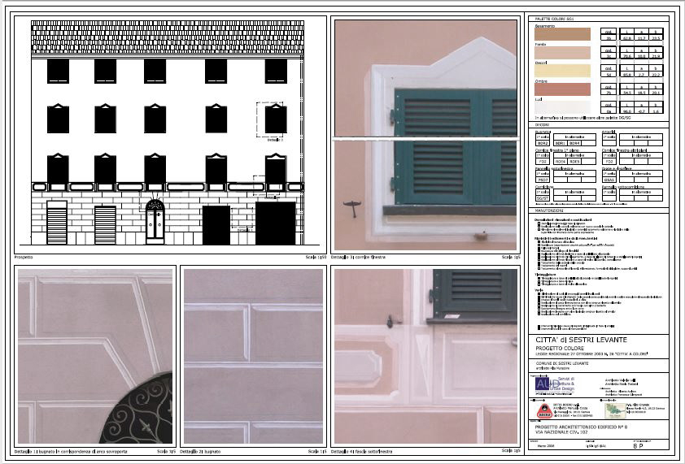Click the top-left window of the facade
Screen dimensions: 685x464
[x=58, y=71]
